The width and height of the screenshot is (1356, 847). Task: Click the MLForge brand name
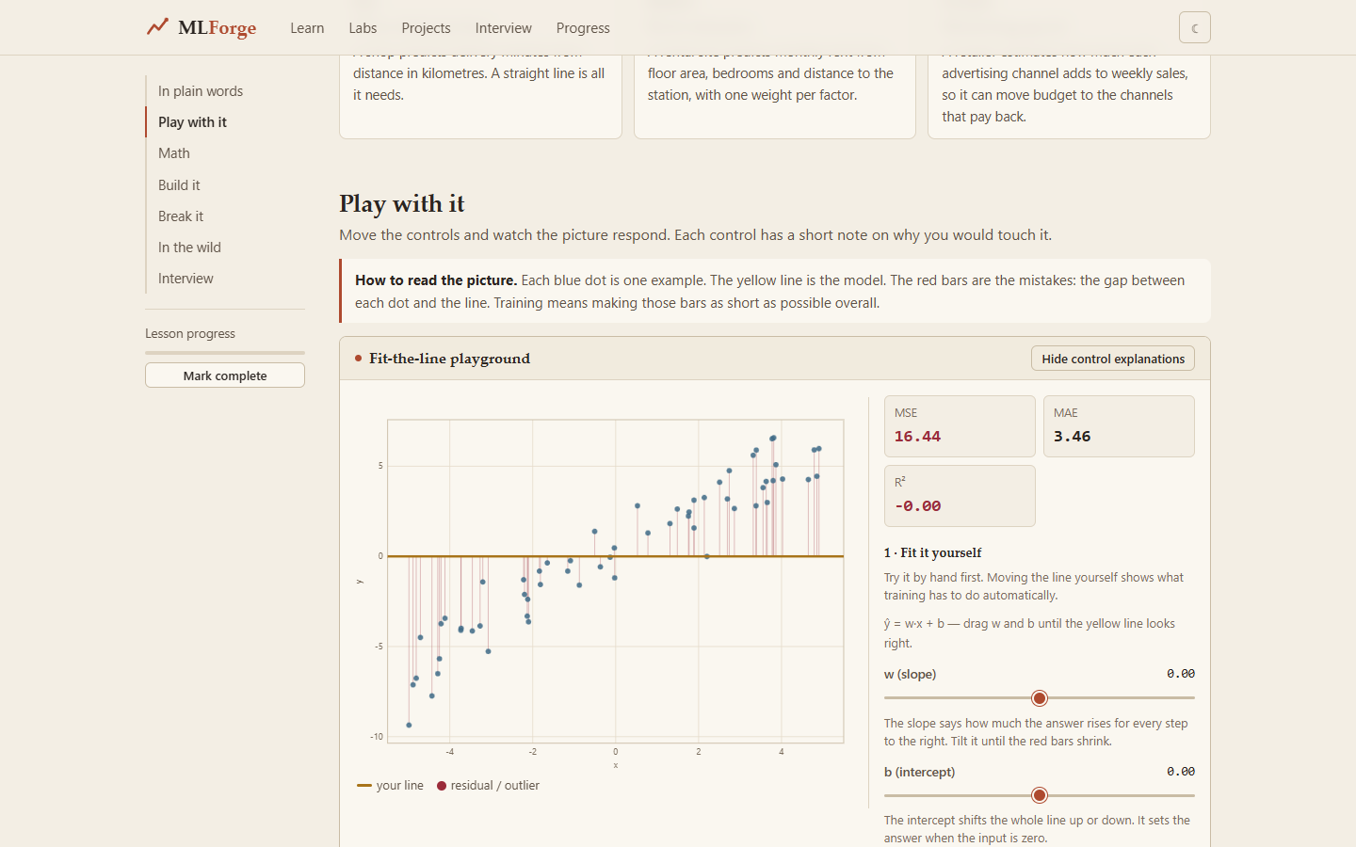(x=217, y=28)
